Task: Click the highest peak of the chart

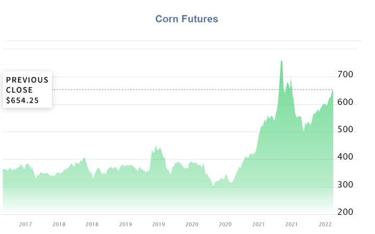Action: click(281, 62)
